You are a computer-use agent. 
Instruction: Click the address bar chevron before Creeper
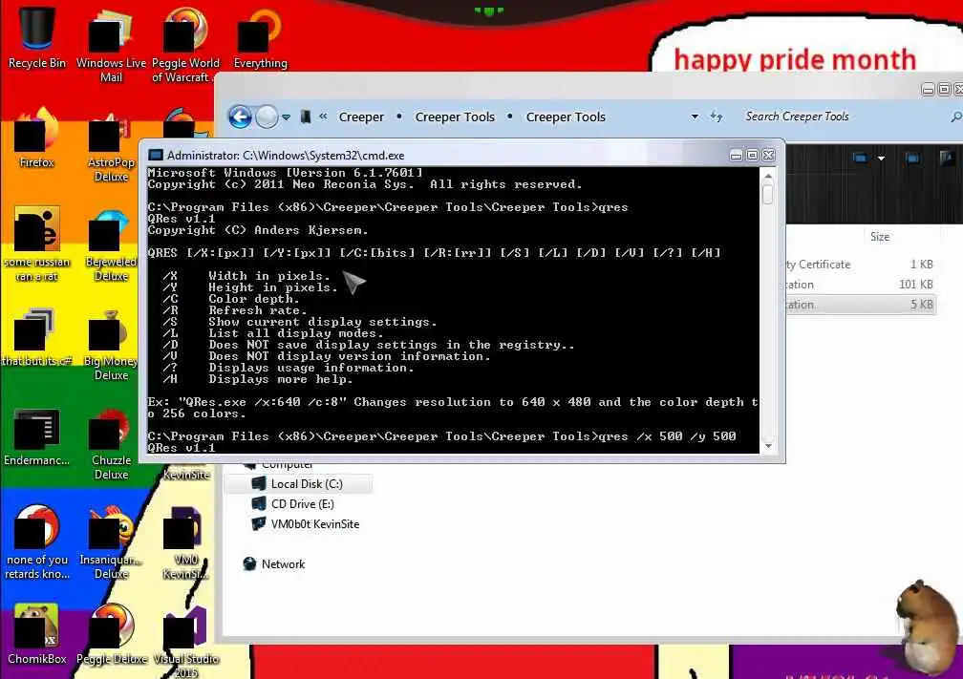(x=323, y=117)
